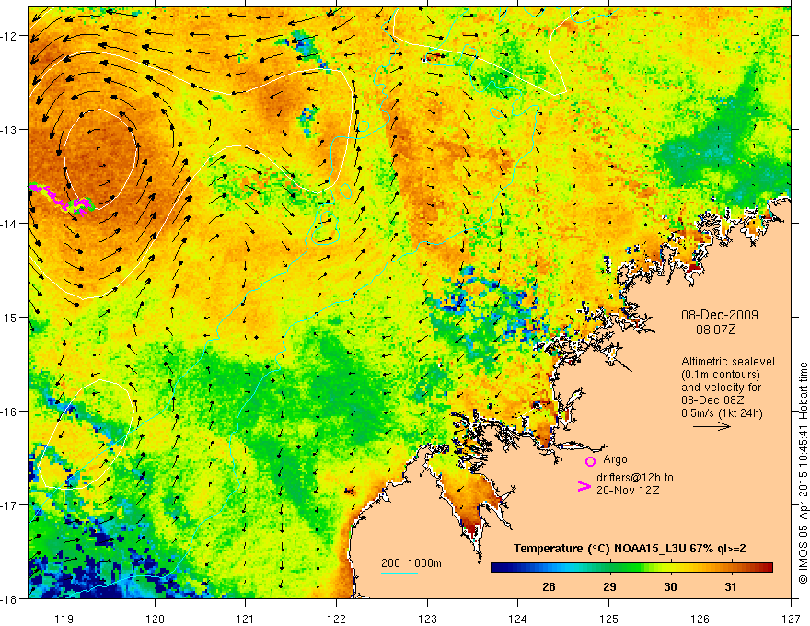This screenshot has width=810, height=626.
Task: Click the time text 08:07Z
Action: (x=715, y=330)
